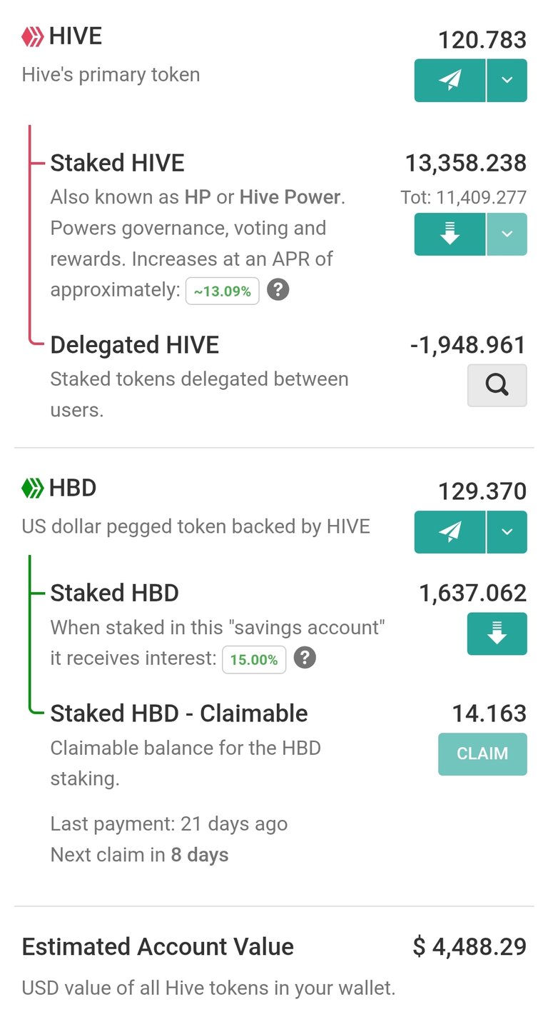Open the dropdown next to HIVE send
Viewport: 548px width, 1017px height.
click(507, 80)
